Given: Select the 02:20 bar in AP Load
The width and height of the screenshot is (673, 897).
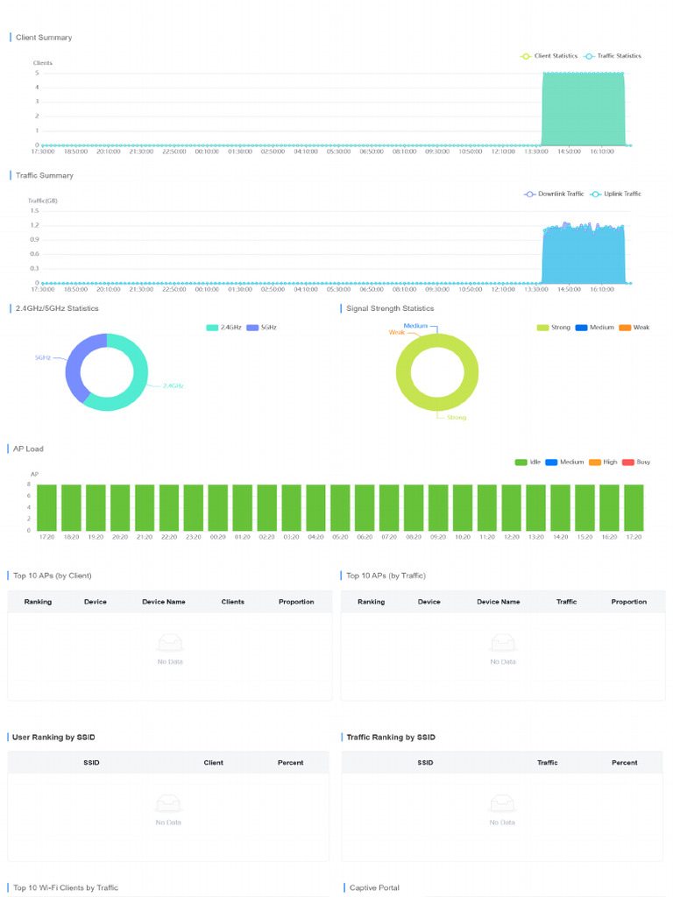Looking at the screenshot, I should pos(266,507).
